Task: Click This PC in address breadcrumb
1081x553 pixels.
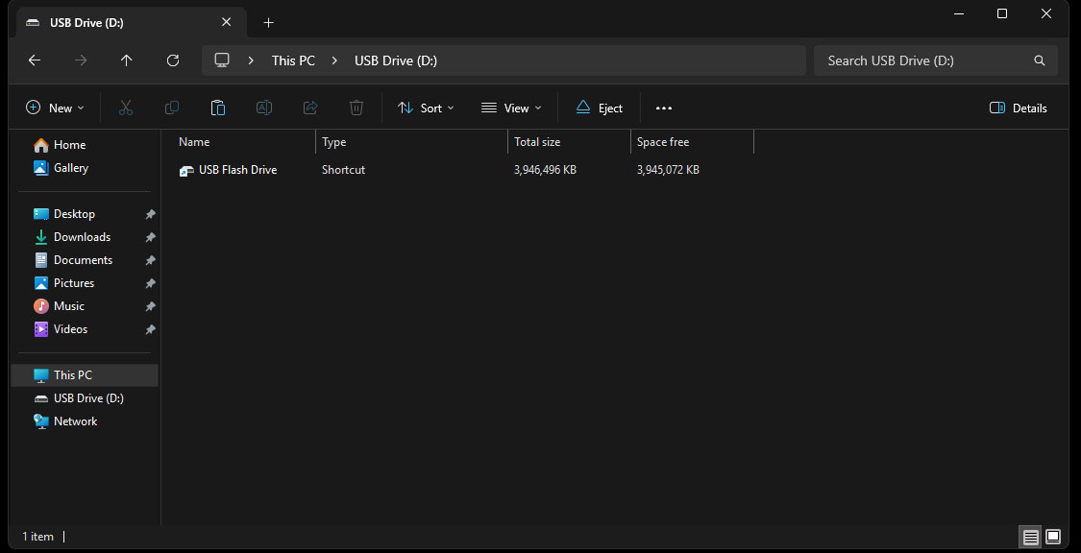Action: pos(293,60)
